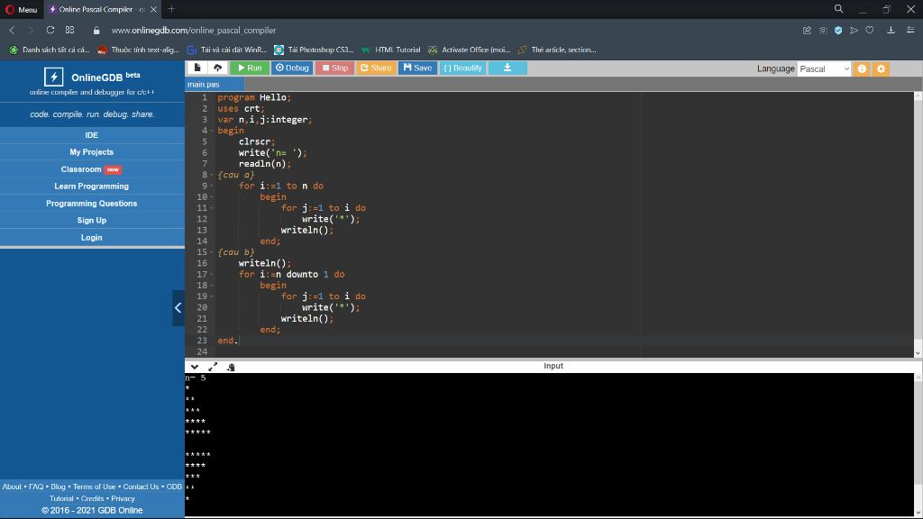
Task: Open the Speed Dial start page grid
Action: tap(70, 30)
